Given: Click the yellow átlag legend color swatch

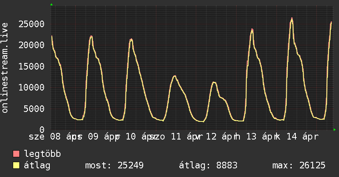Looking at the screenshot, I should (x=16, y=165).
